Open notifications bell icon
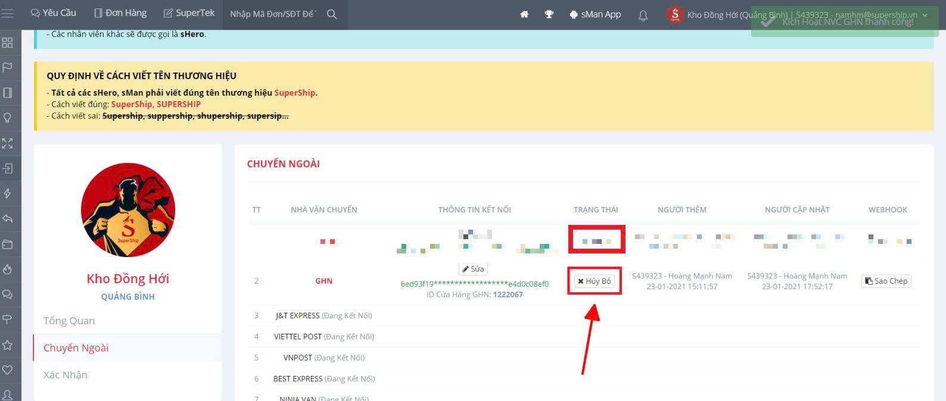Screen dimensions: 946x401 pyautogui.click(x=643, y=15)
